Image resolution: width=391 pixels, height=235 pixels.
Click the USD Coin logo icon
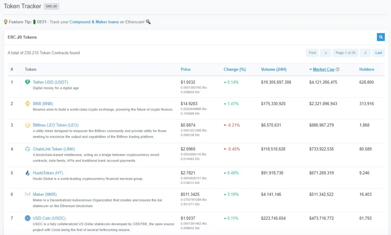tap(27, 218)
